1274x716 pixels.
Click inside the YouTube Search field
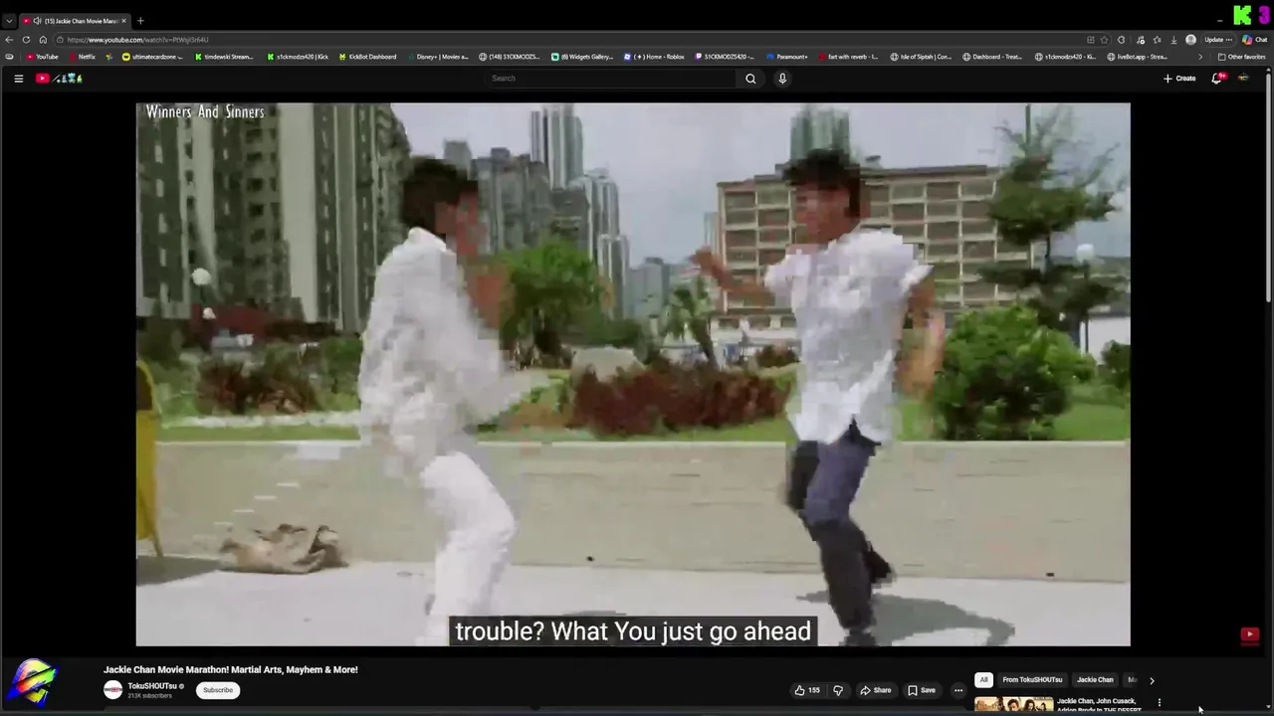(612, 79)
